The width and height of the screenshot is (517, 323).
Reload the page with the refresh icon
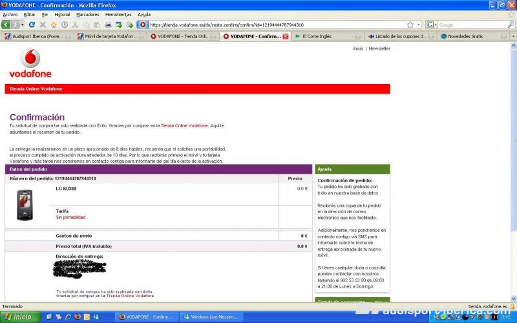32,25
